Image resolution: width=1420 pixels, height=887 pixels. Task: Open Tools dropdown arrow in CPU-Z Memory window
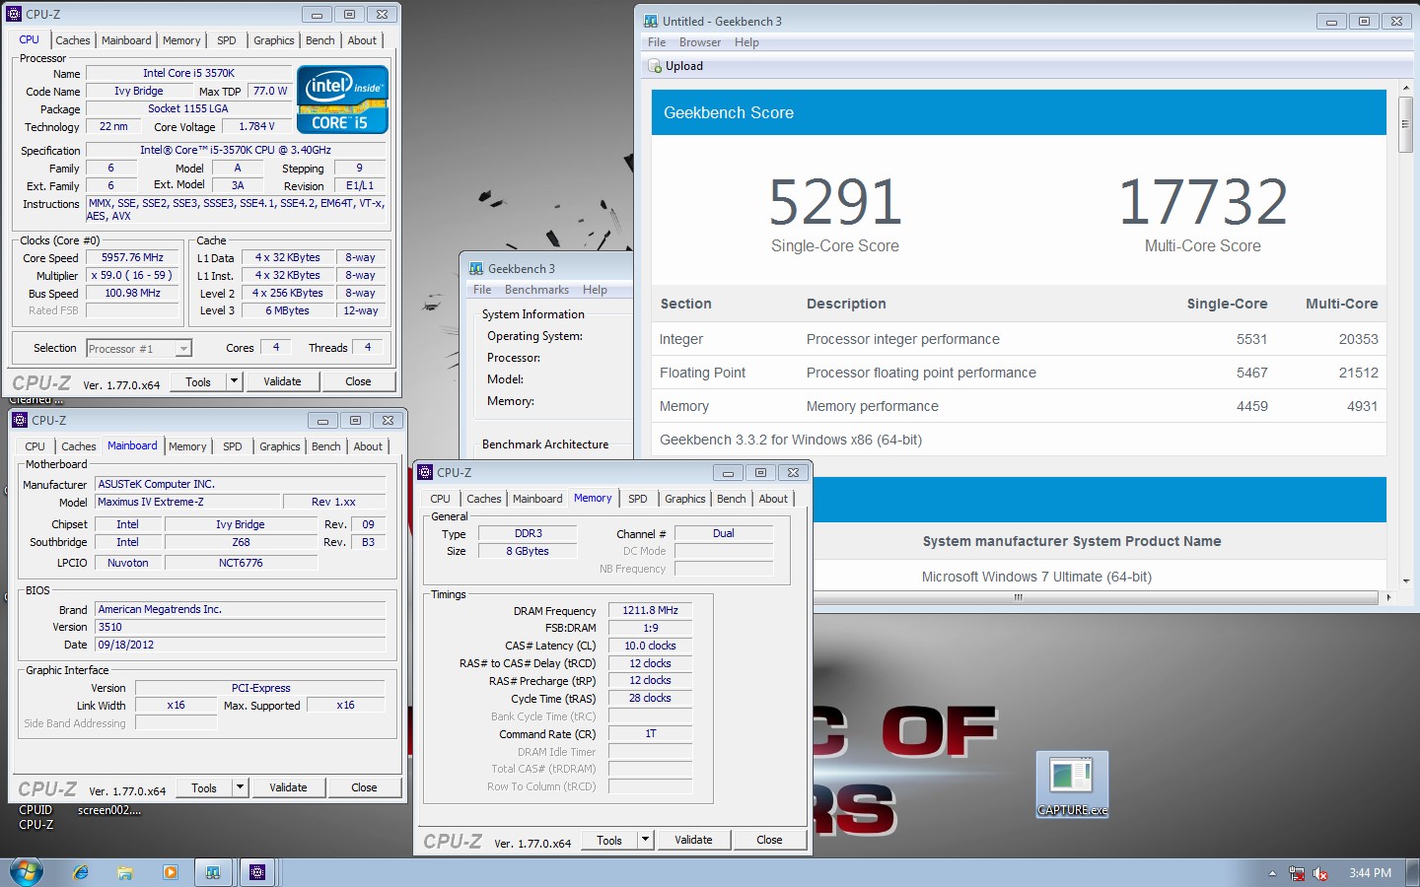point(646,840)
